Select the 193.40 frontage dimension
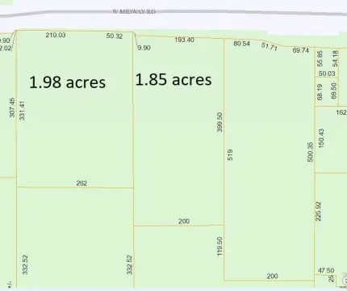The image size is (347, 291). coord(184,40)
